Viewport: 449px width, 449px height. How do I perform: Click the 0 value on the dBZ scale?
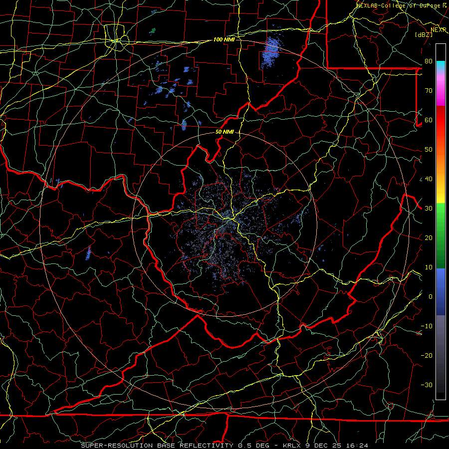click(x=431, y=297)
